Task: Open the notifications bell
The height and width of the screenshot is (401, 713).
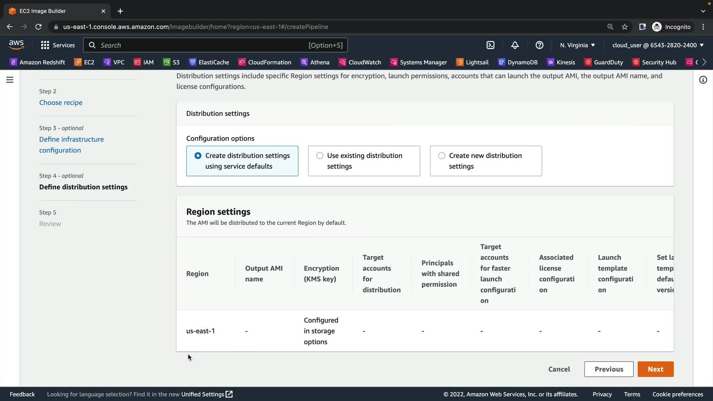Action: coord(515,45)
